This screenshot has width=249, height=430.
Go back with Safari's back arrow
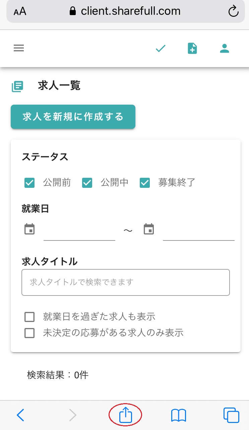click(20, 416)
